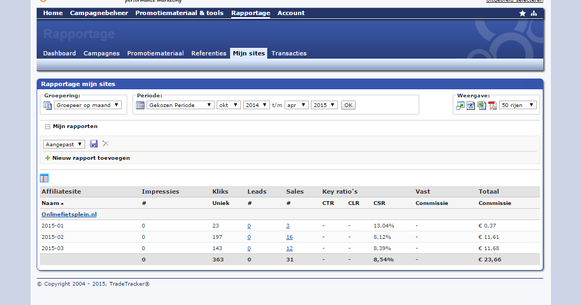Export report as XML/HTML icon
581x305 pixels.
click(471, 105)
